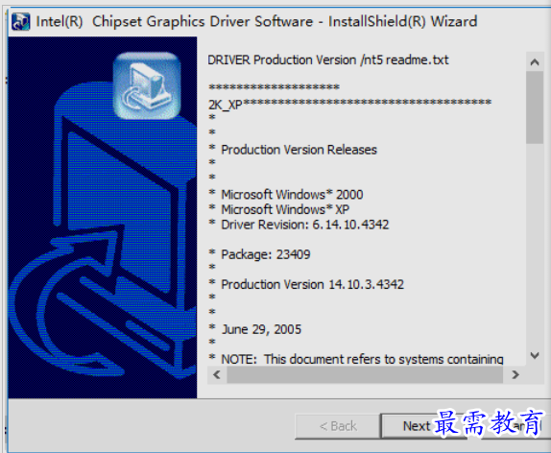The height and width of the screenshot is (453, 551).
Task: Click the horizontal scrollbar thumb
Action: tap(365, 374)
